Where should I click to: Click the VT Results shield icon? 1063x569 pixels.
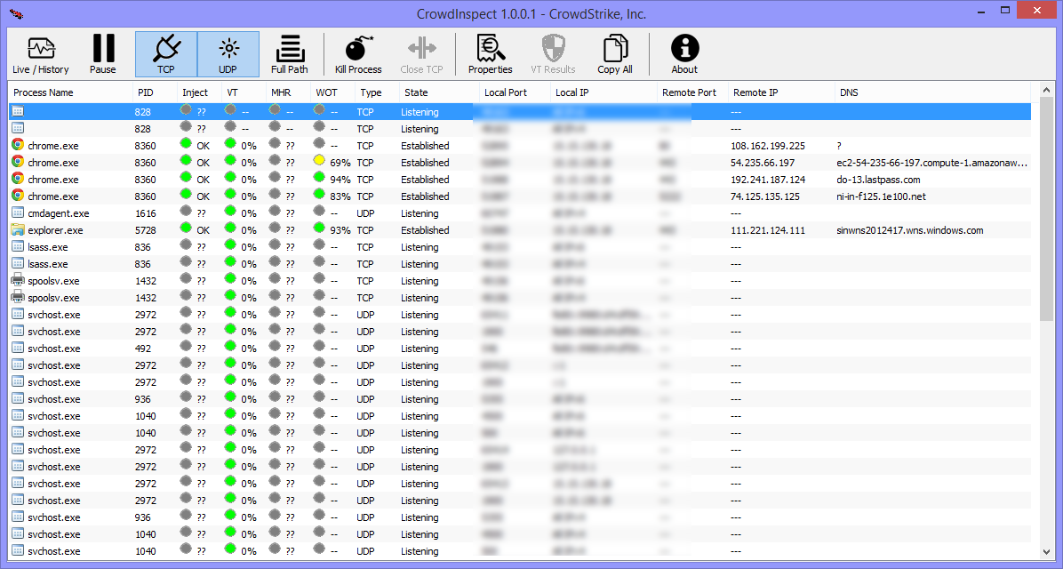(553, 54)
